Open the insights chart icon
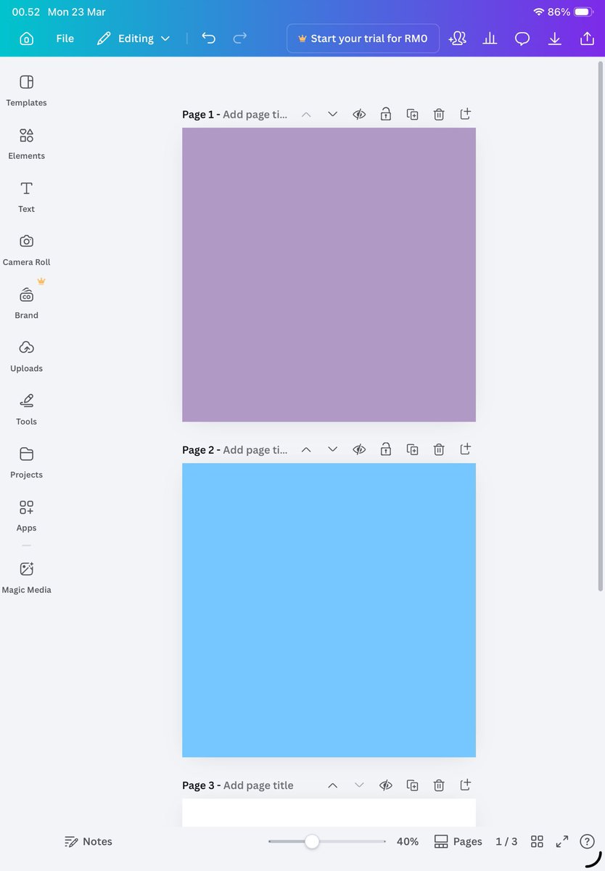The height and width of the screenshot is (871, 605). [x=490, y=38]
